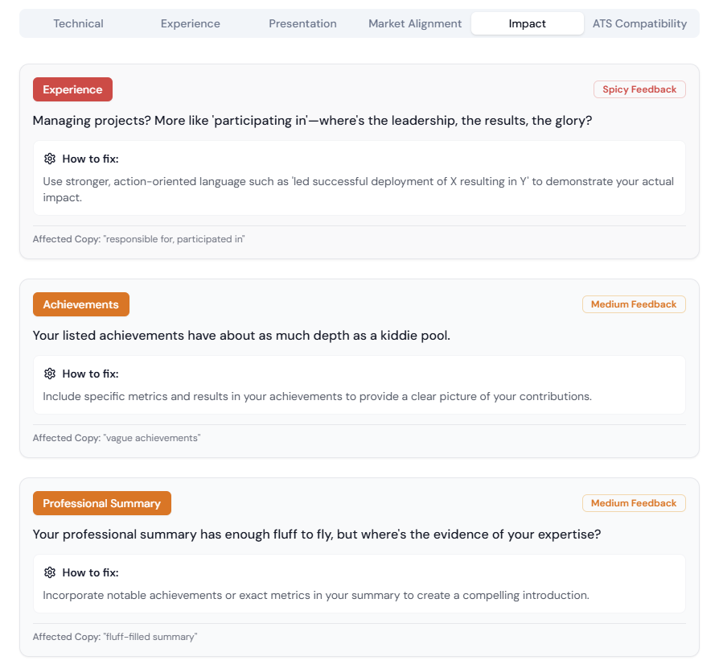Click the orange Achievements category badge
The width and height of the screenshot is (719, 669).
(x=80, y=304)
